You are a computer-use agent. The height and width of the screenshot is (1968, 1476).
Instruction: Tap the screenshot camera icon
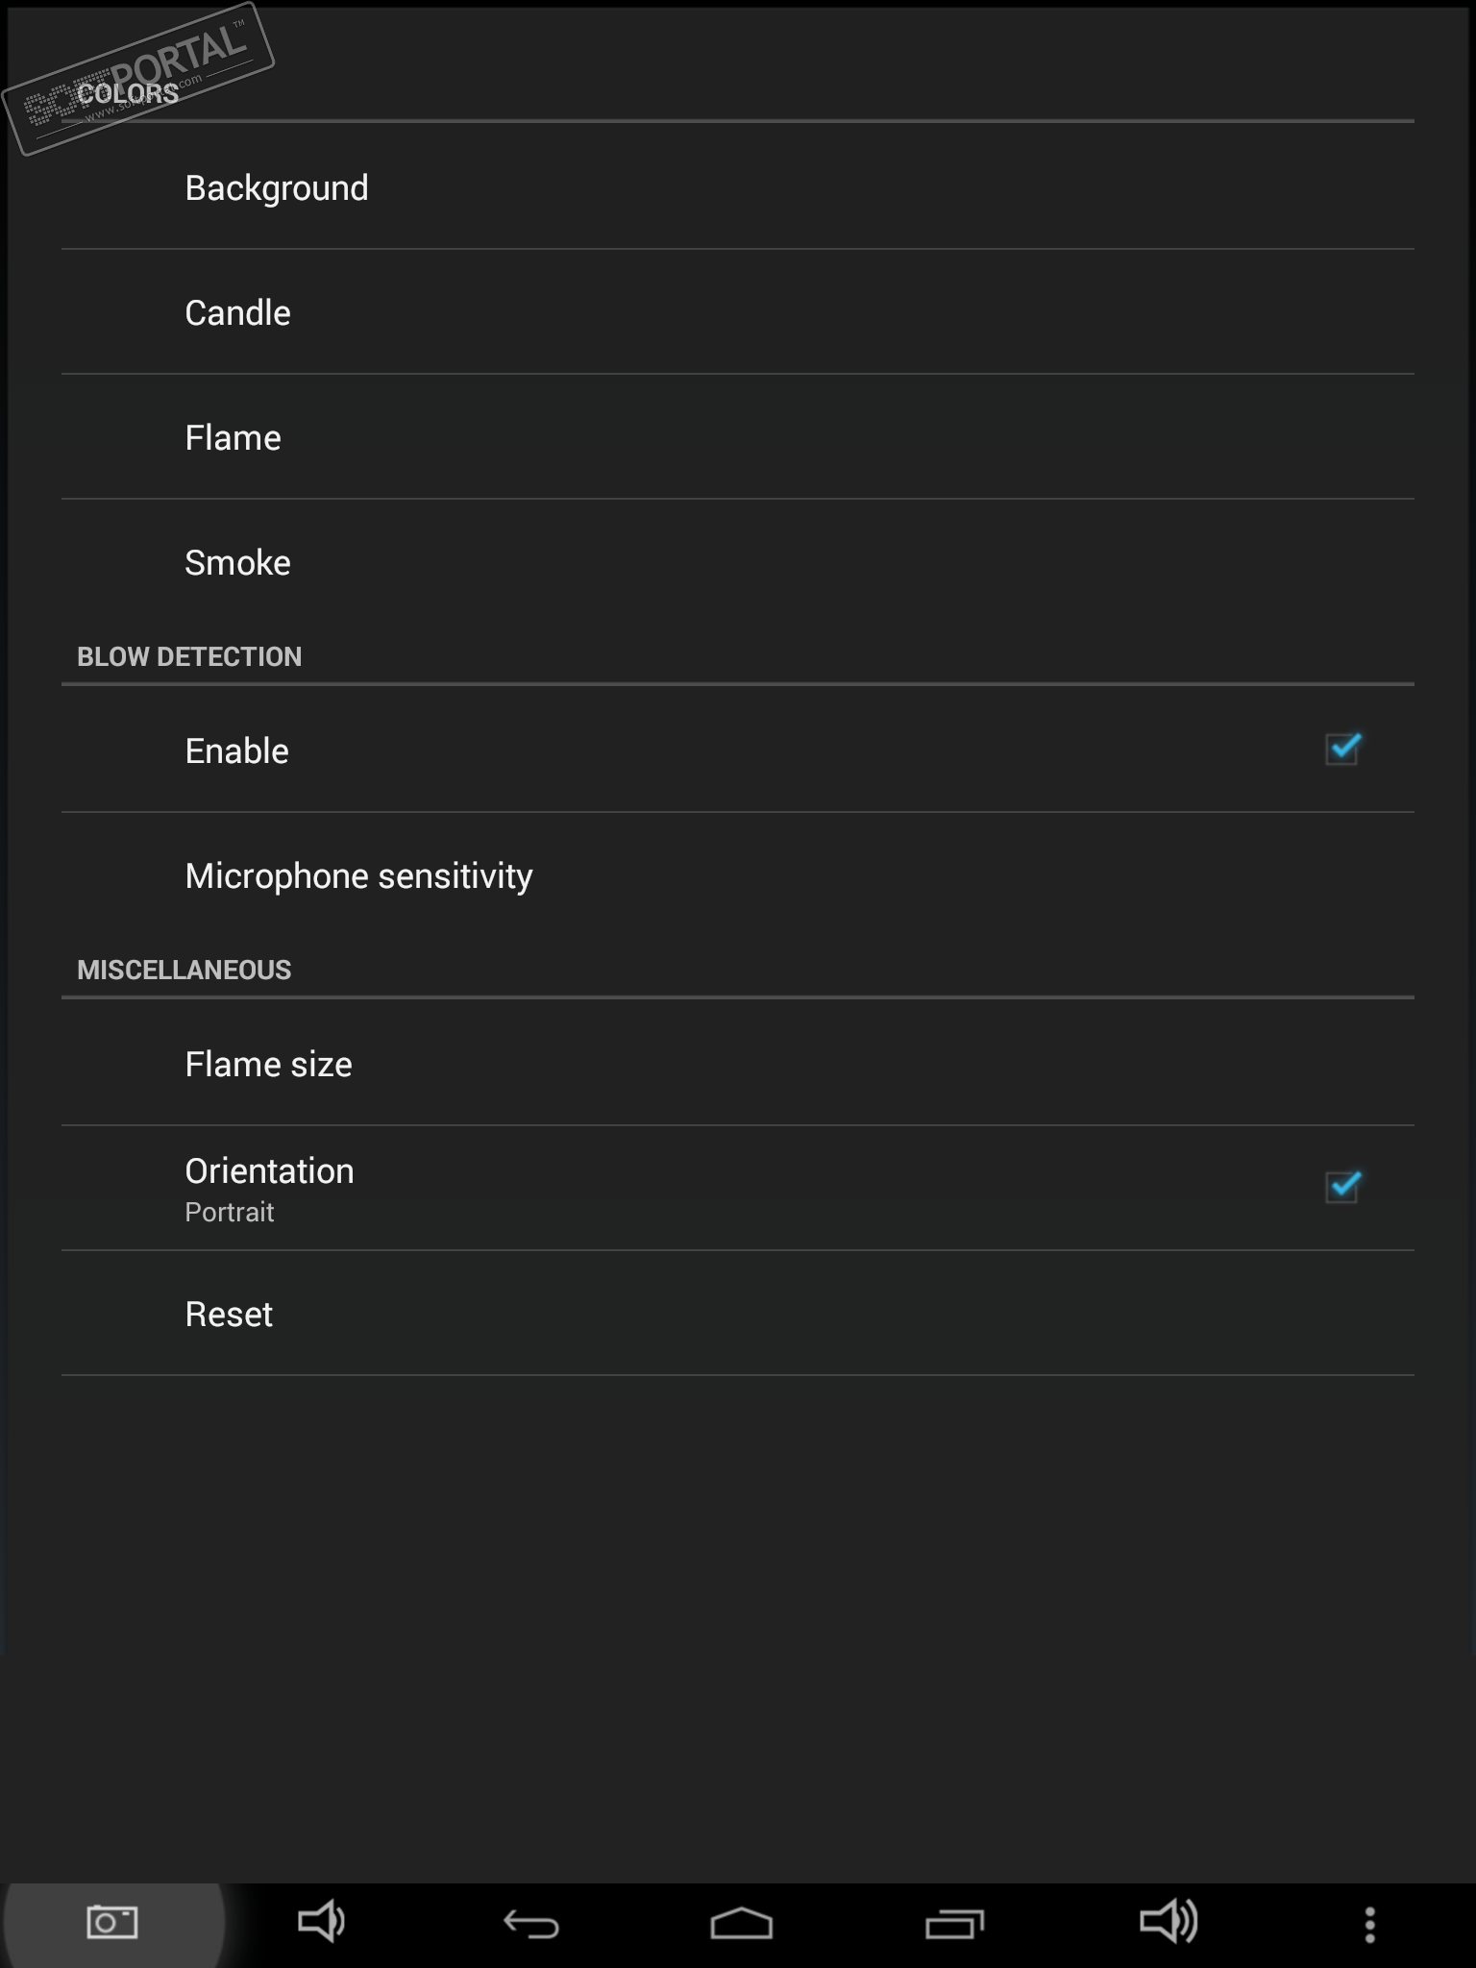111,1923
